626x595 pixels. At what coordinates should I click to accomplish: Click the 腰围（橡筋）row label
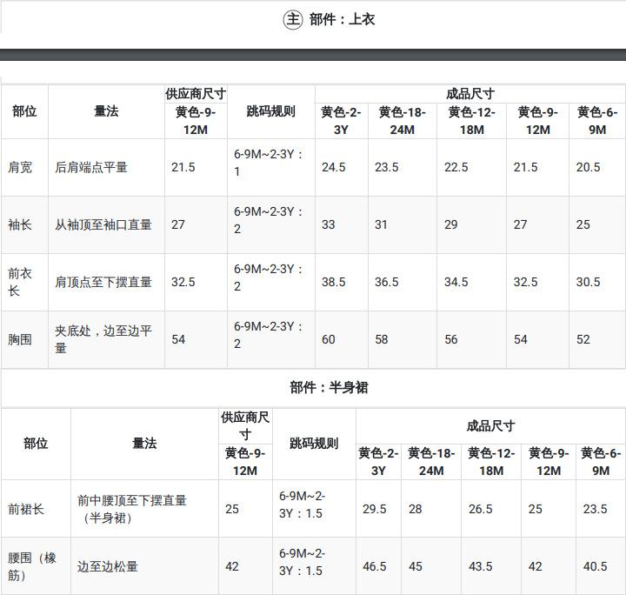point(32,566)
